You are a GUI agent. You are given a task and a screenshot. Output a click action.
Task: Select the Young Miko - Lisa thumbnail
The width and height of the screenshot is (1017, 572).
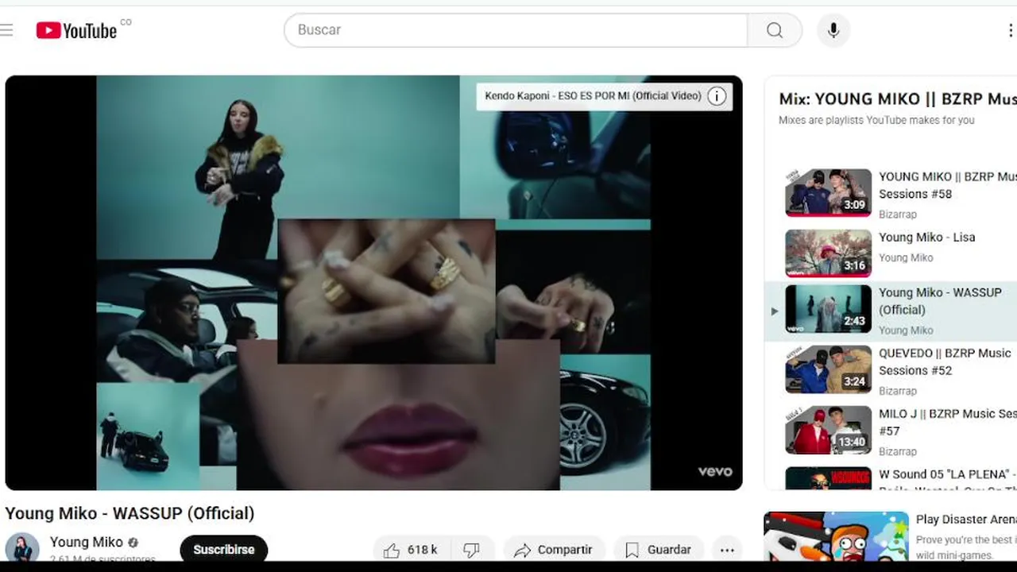click(829, 253)
